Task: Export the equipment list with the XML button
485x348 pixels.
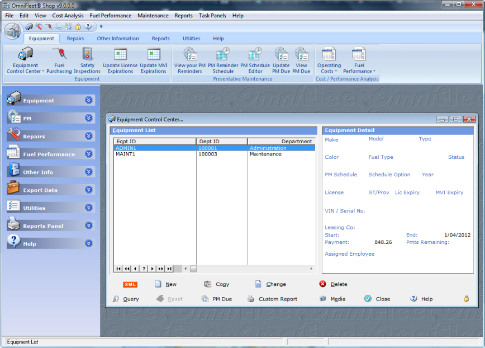Action: (130, 284)
